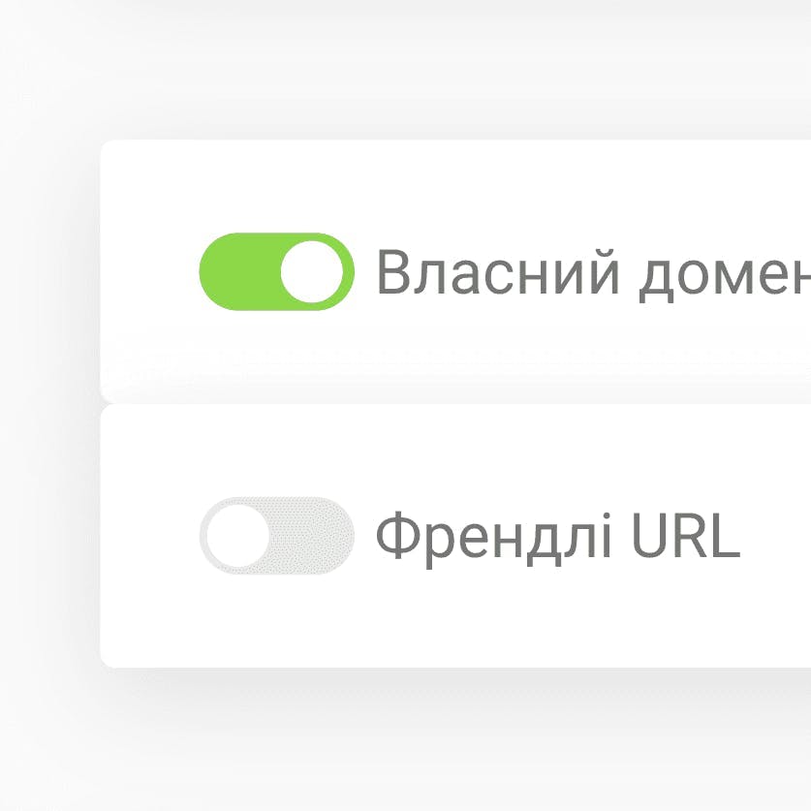This screenshot has height=811, width=811.
Task: Enable the Френдлі URL toggle
Action: click(276, 536)
